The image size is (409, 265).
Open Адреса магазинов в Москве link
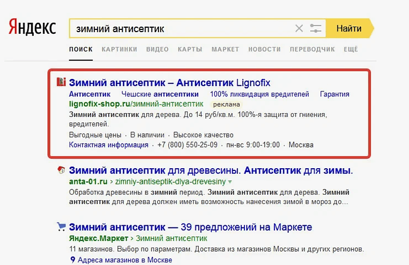coord(125,260)
